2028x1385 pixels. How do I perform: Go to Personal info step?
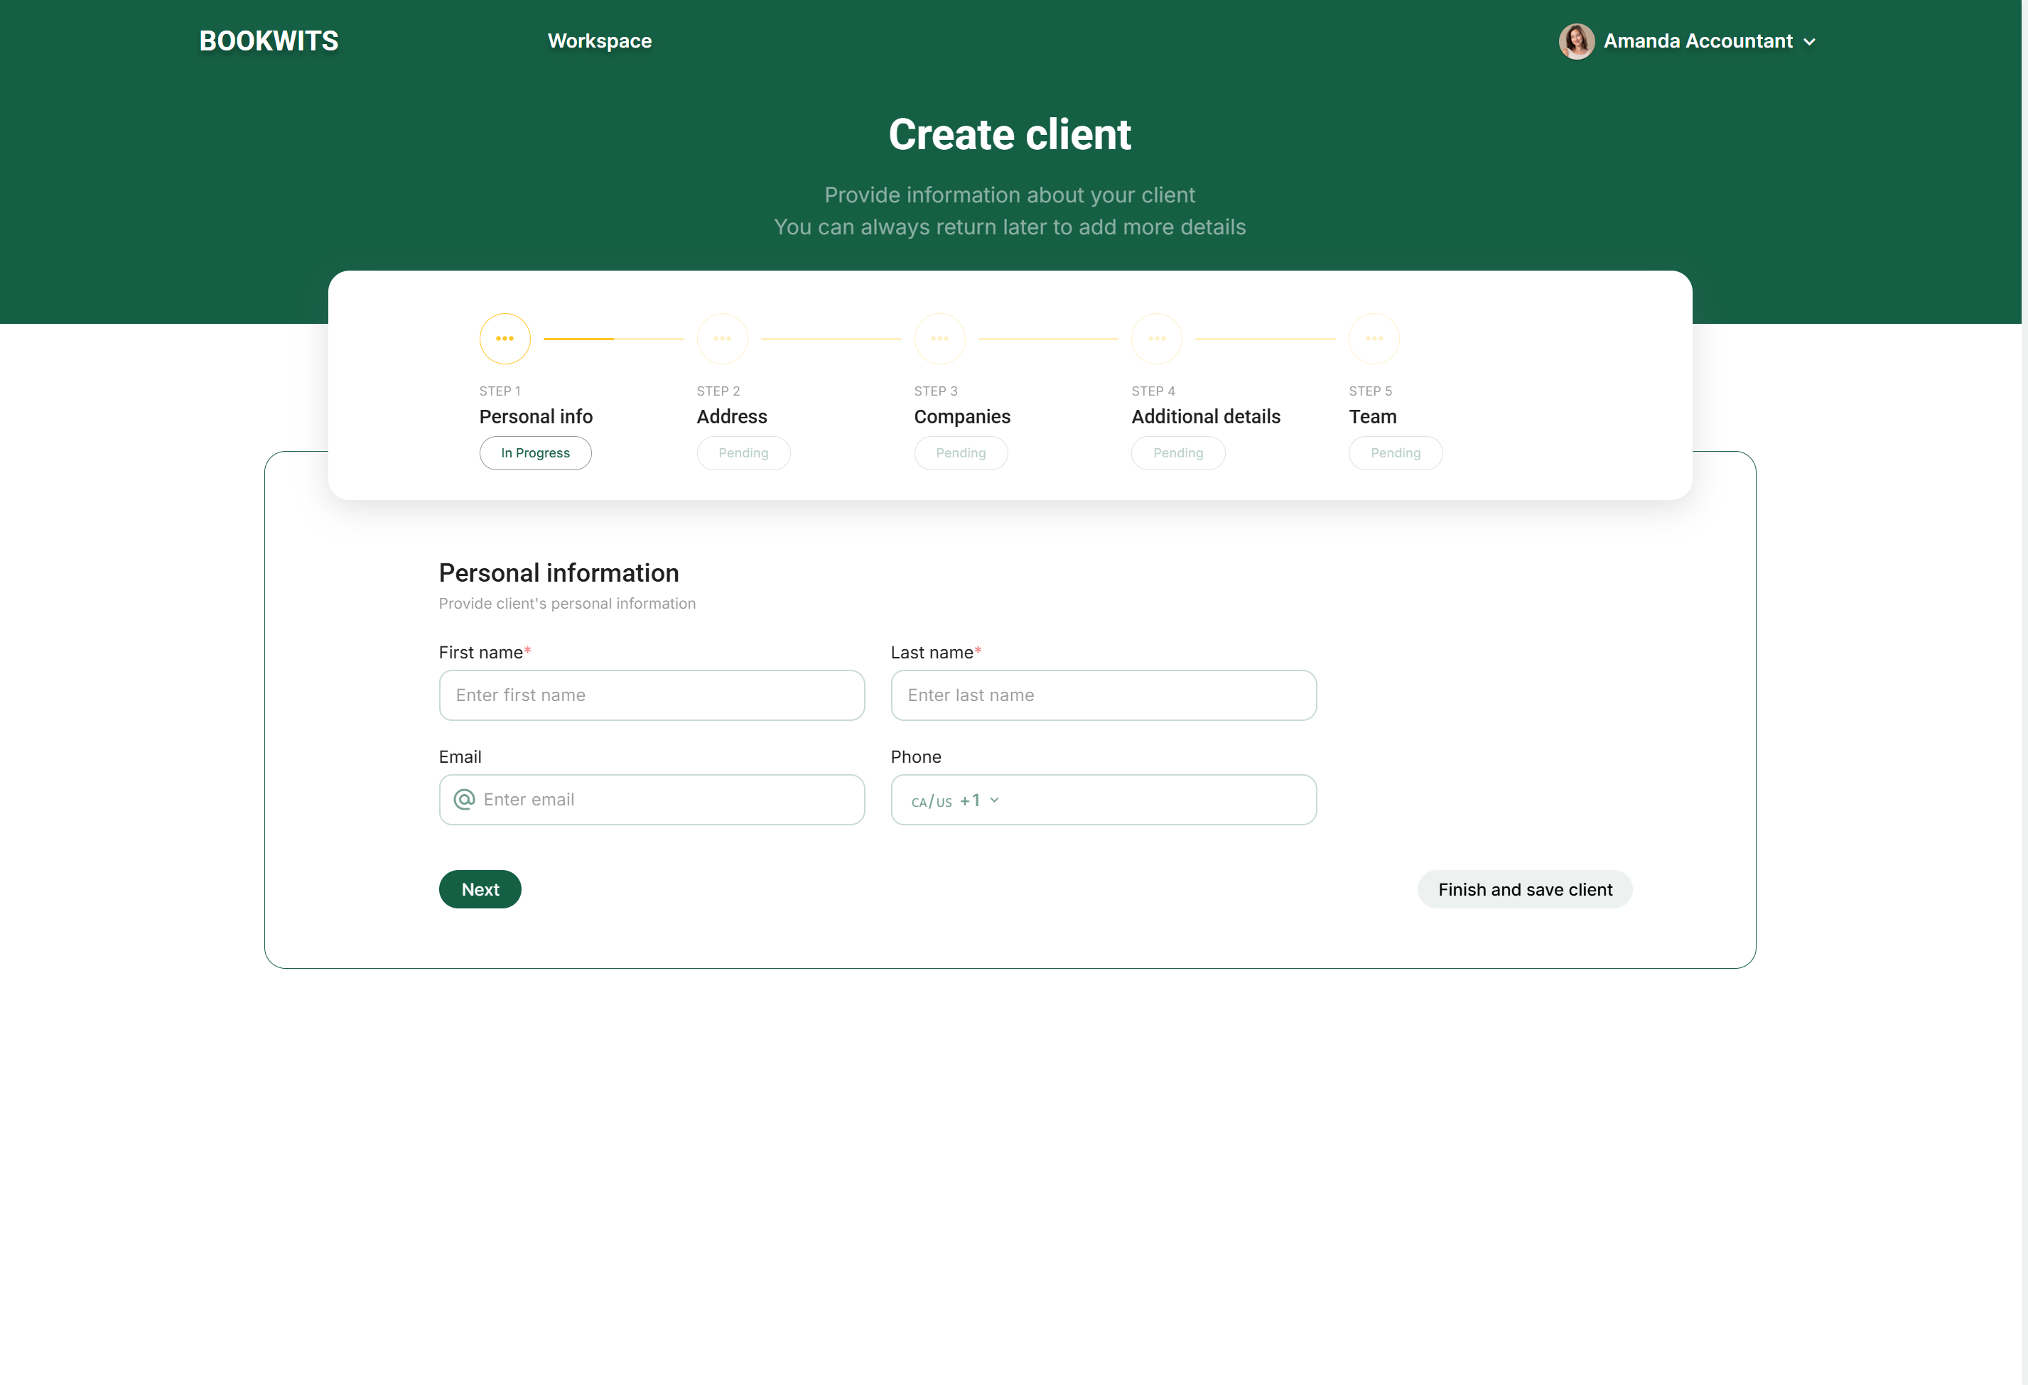tap(536, 417)
